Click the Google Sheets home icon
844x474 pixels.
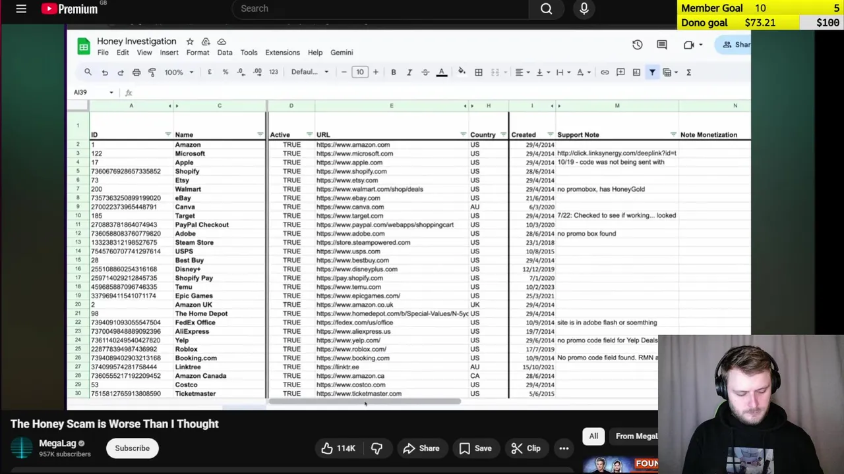pyautogui.click(x=83, y=46)
